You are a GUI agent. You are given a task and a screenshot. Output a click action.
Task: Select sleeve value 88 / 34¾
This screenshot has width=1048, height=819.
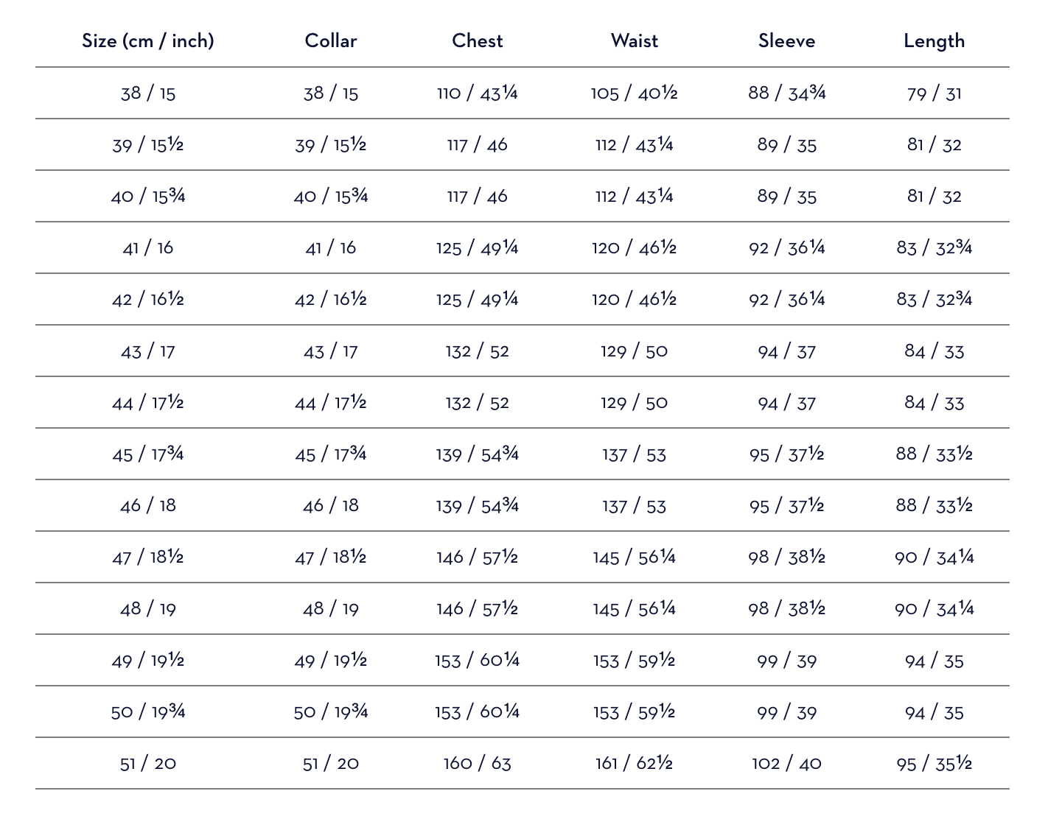click(786, 93)
